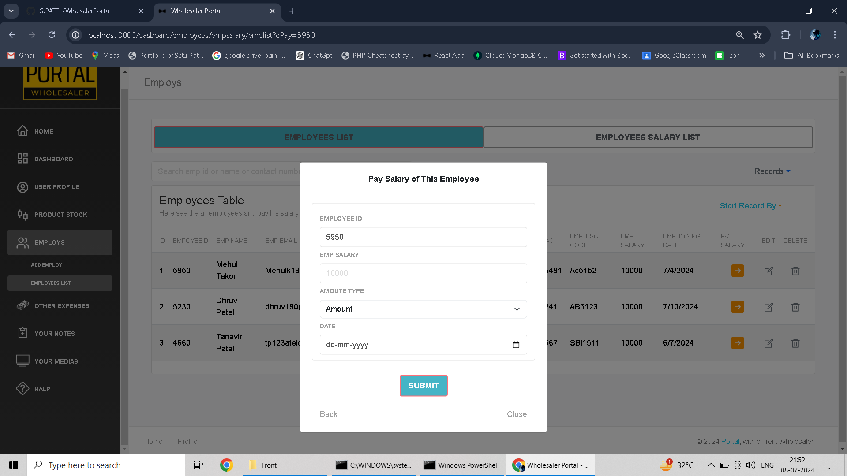Switch to Employees Salary List tab
The image size is (847, 476).
(x=648, y=138)
